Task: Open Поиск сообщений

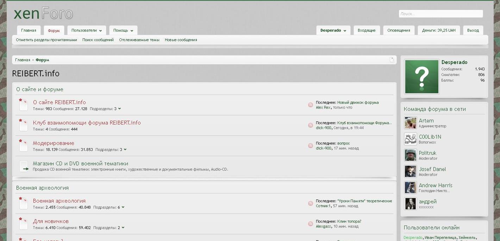Action: [98, 40]
